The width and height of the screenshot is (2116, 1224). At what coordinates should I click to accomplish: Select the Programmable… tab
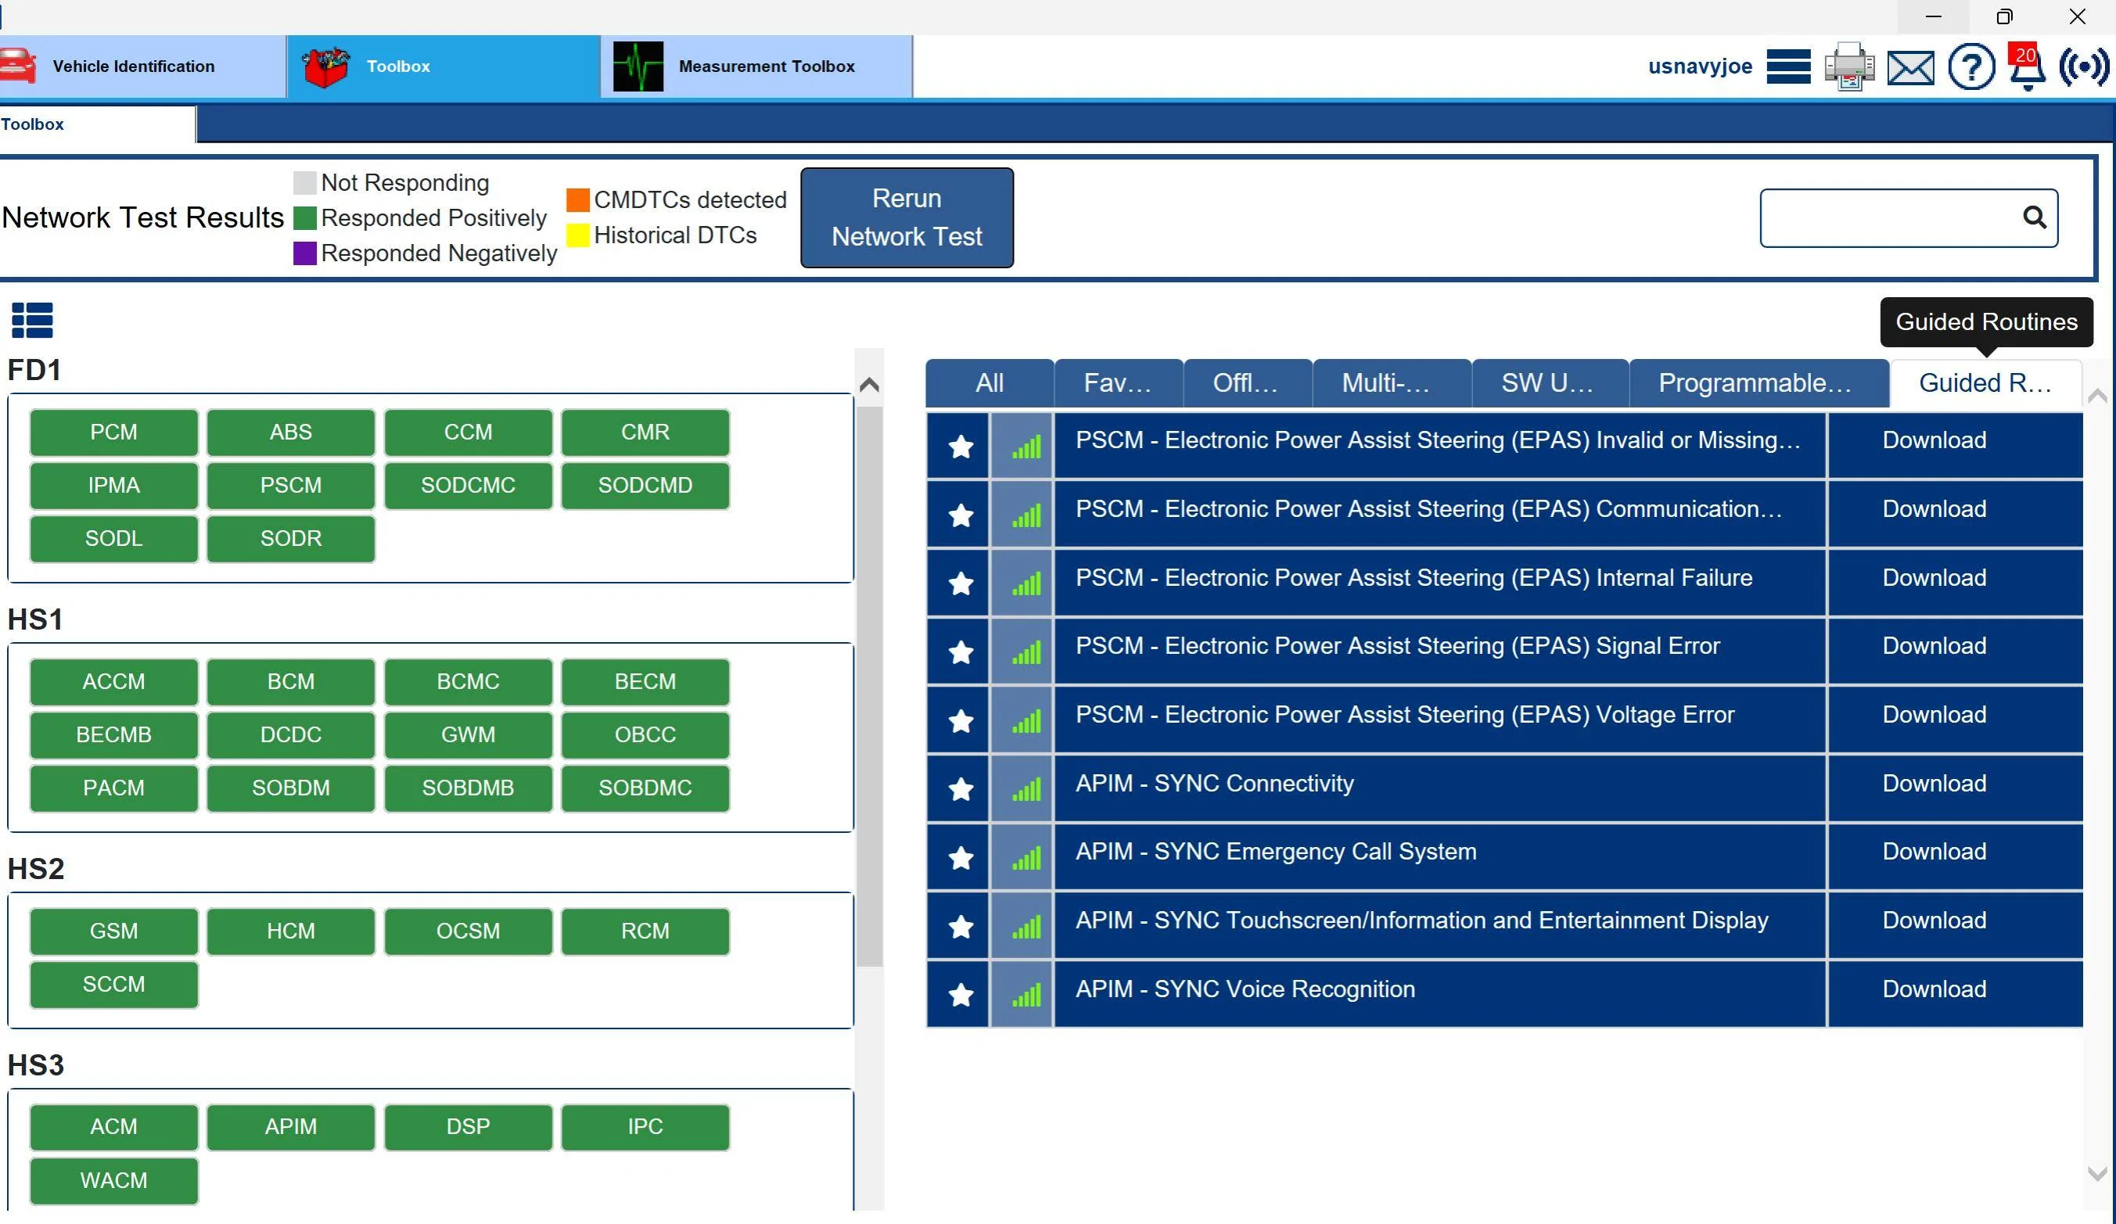click(x=1759, y=384)
